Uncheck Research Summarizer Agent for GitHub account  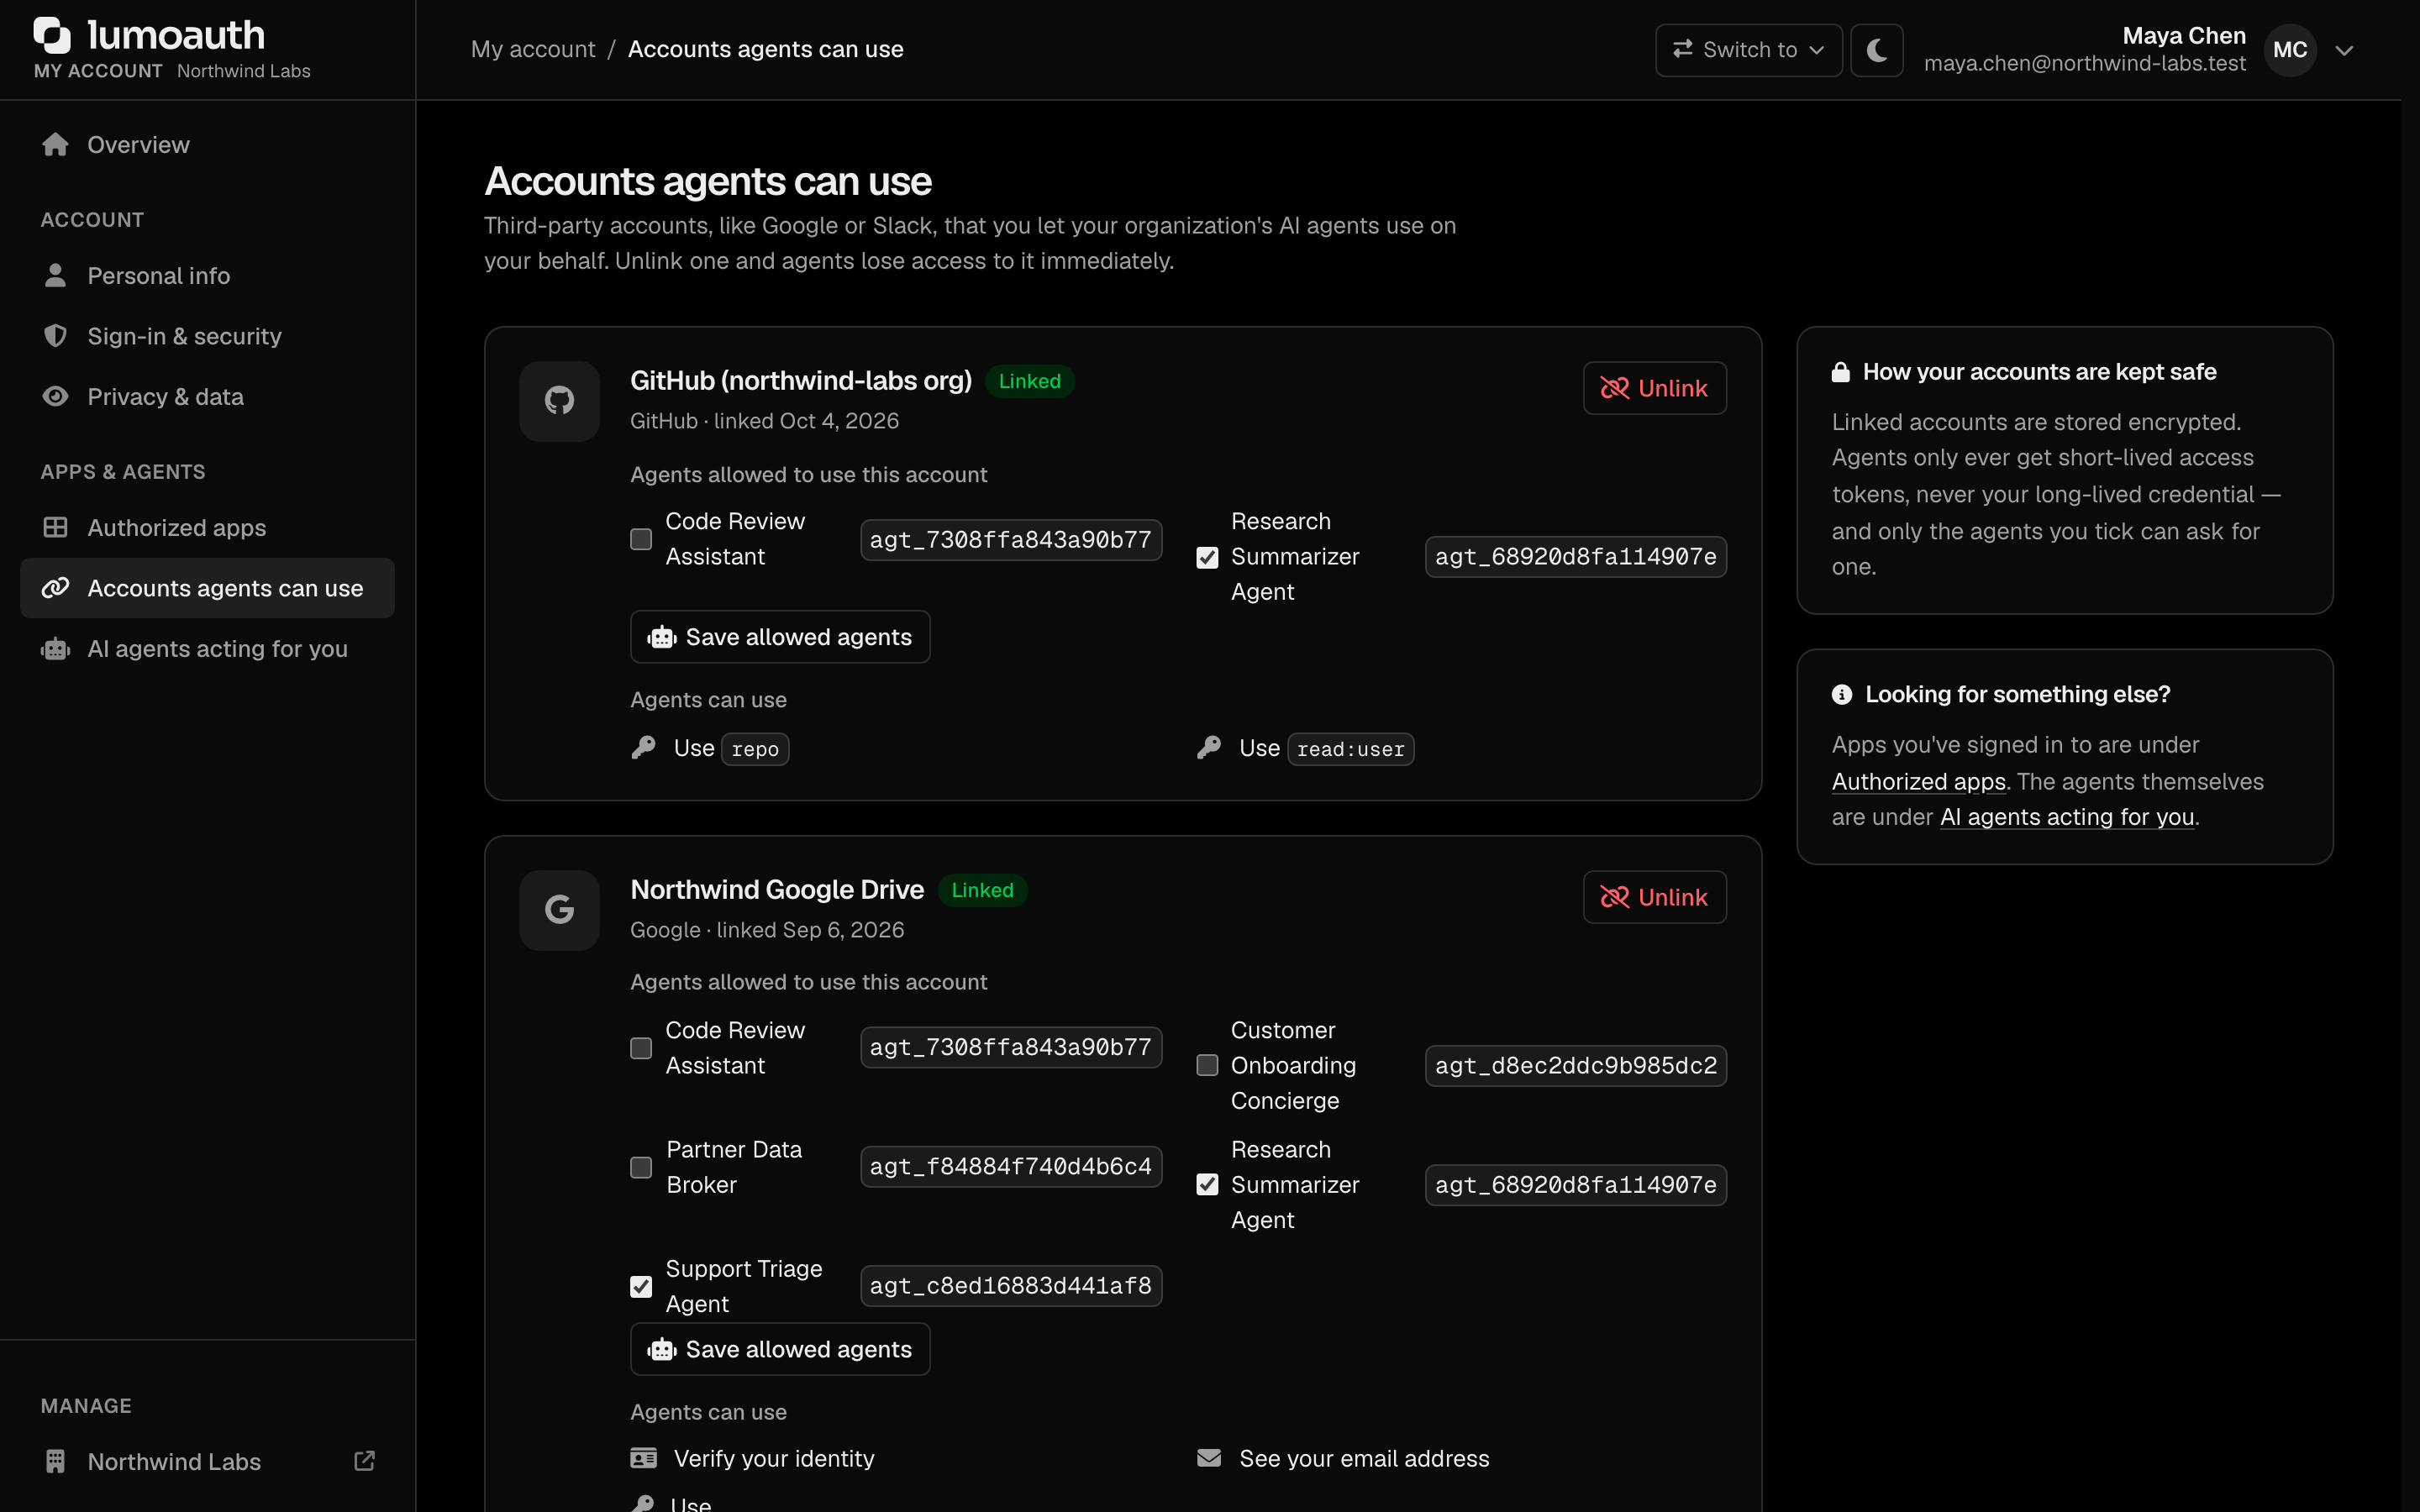click(1207, 557)
